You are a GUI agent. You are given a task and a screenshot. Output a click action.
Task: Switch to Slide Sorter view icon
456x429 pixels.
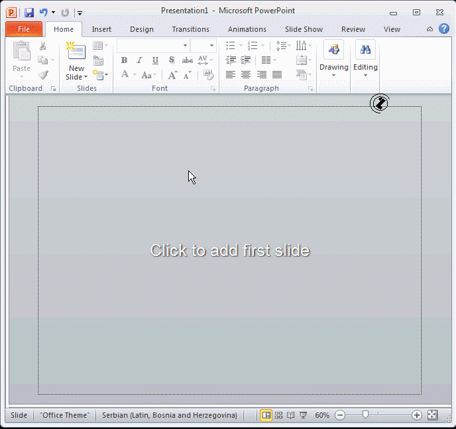tap(278, 415)
